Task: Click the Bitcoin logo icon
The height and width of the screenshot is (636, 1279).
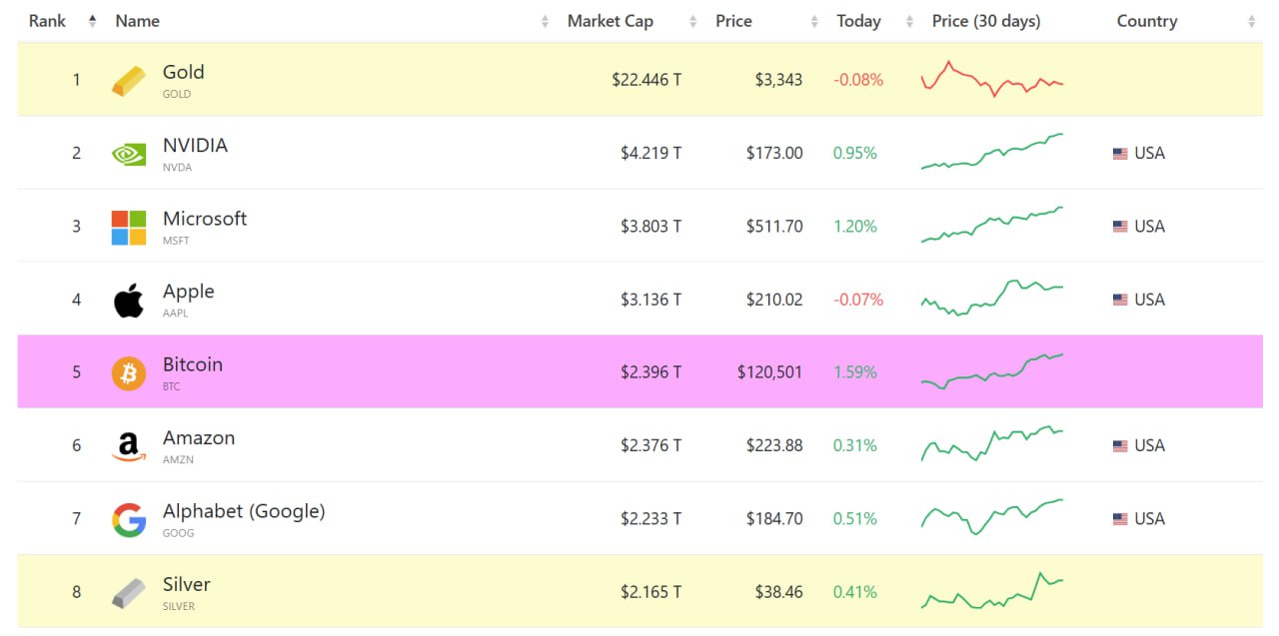Action: 128,373
